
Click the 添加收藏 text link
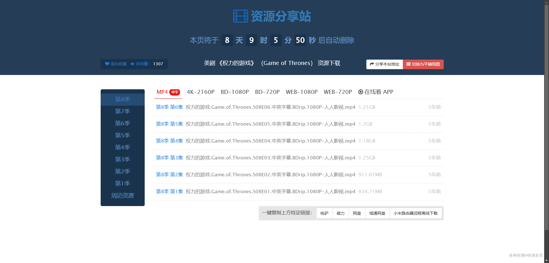[x=118, y=64]
